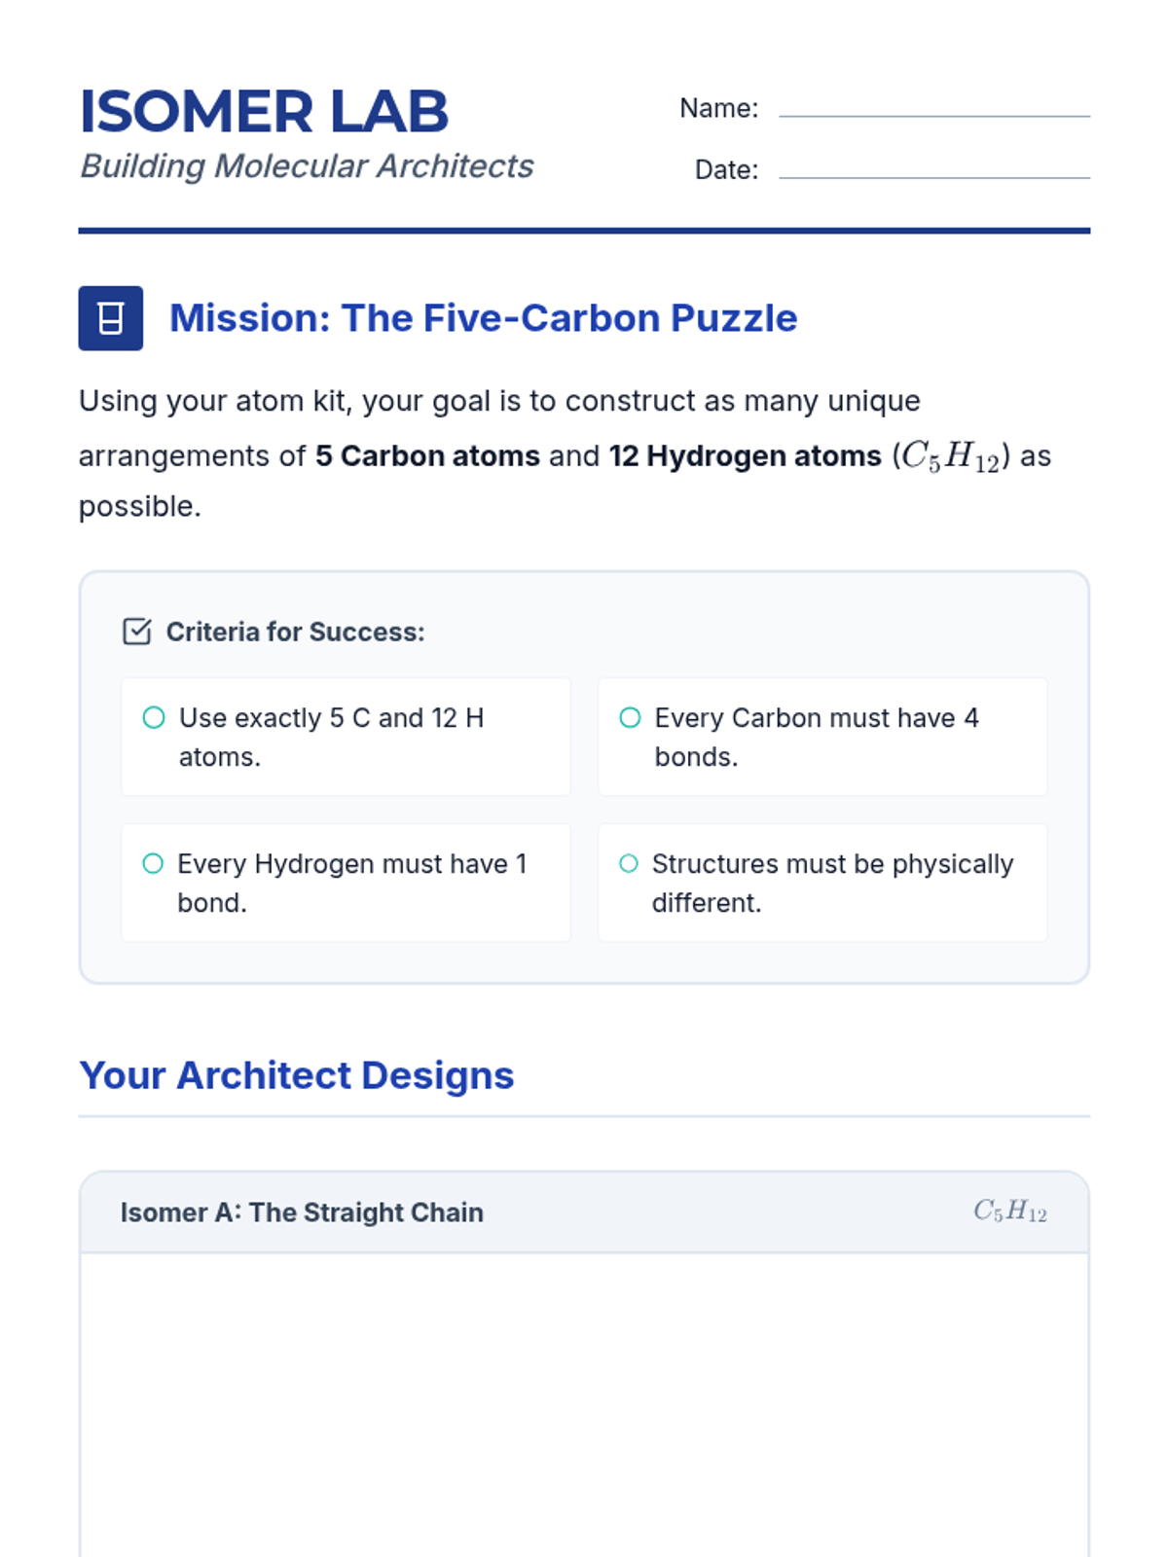1168x1557 pixels.
Task: Click the checklist icon by Criteria for Success
Action: click(137, 632)
